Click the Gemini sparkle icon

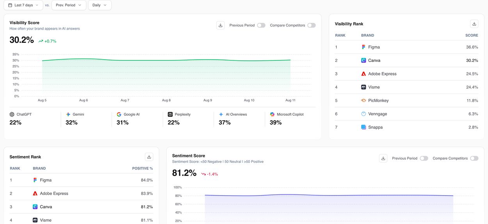68,115
